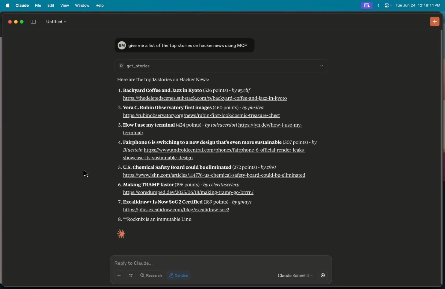Click 'Here are the top 15 stories' intro text
The image size is (445, 289).
pyautogui.click(x=163, y=80)
